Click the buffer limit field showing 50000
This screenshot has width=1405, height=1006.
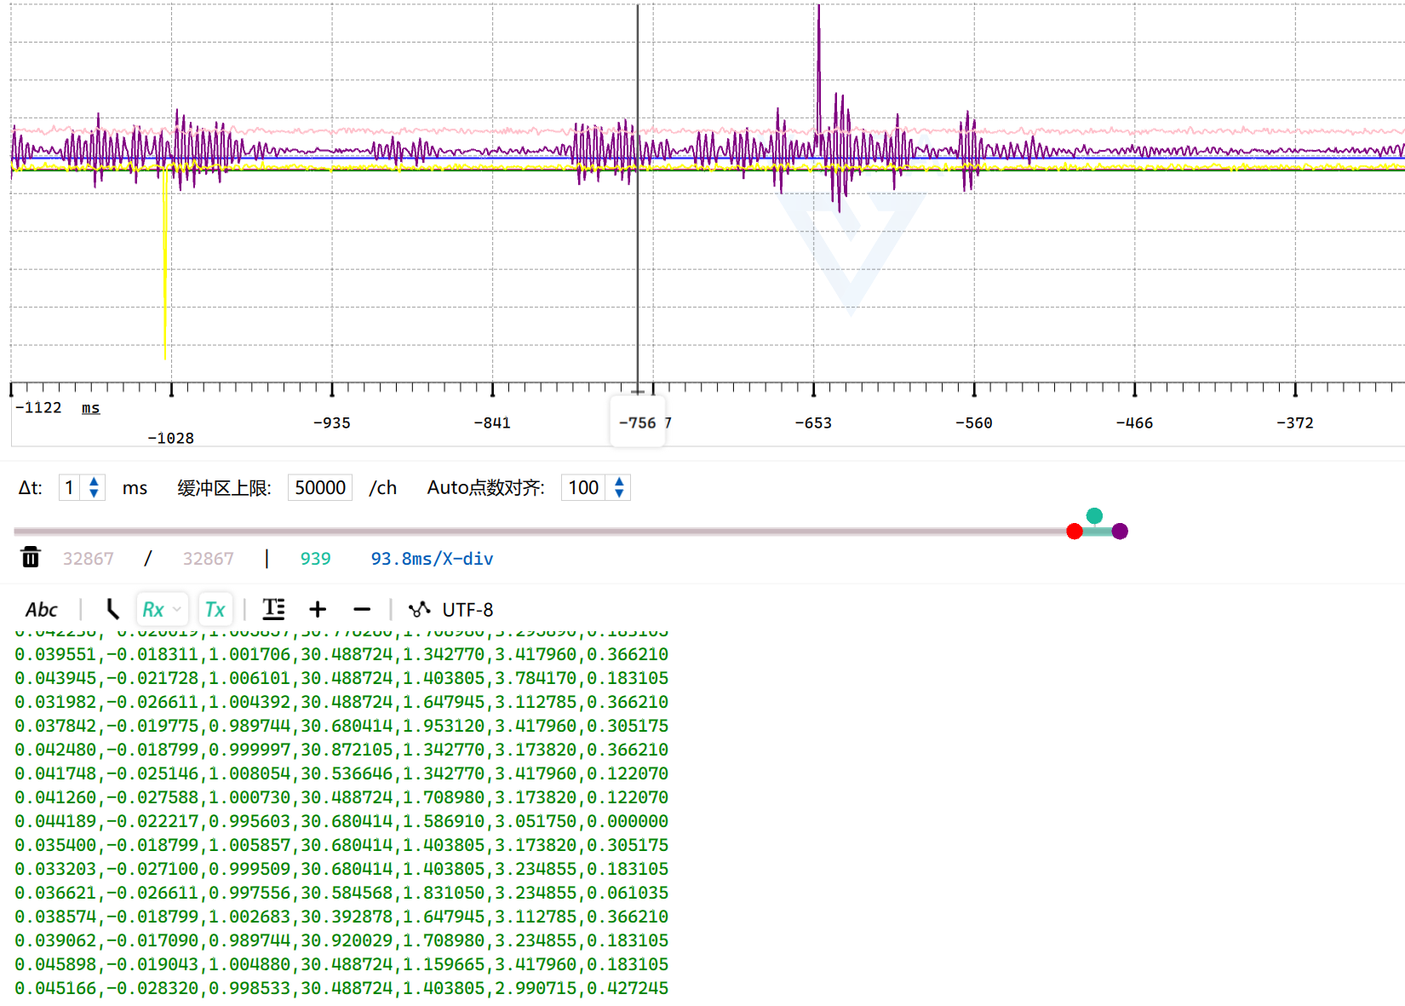click(x=320, y=488)
